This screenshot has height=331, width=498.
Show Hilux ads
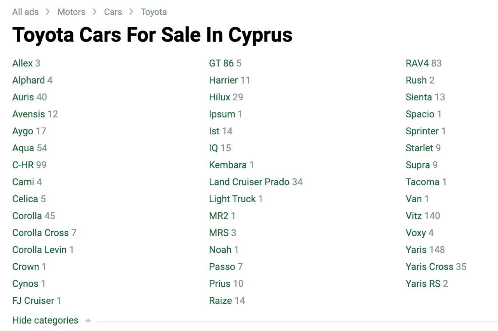point(219,97)
